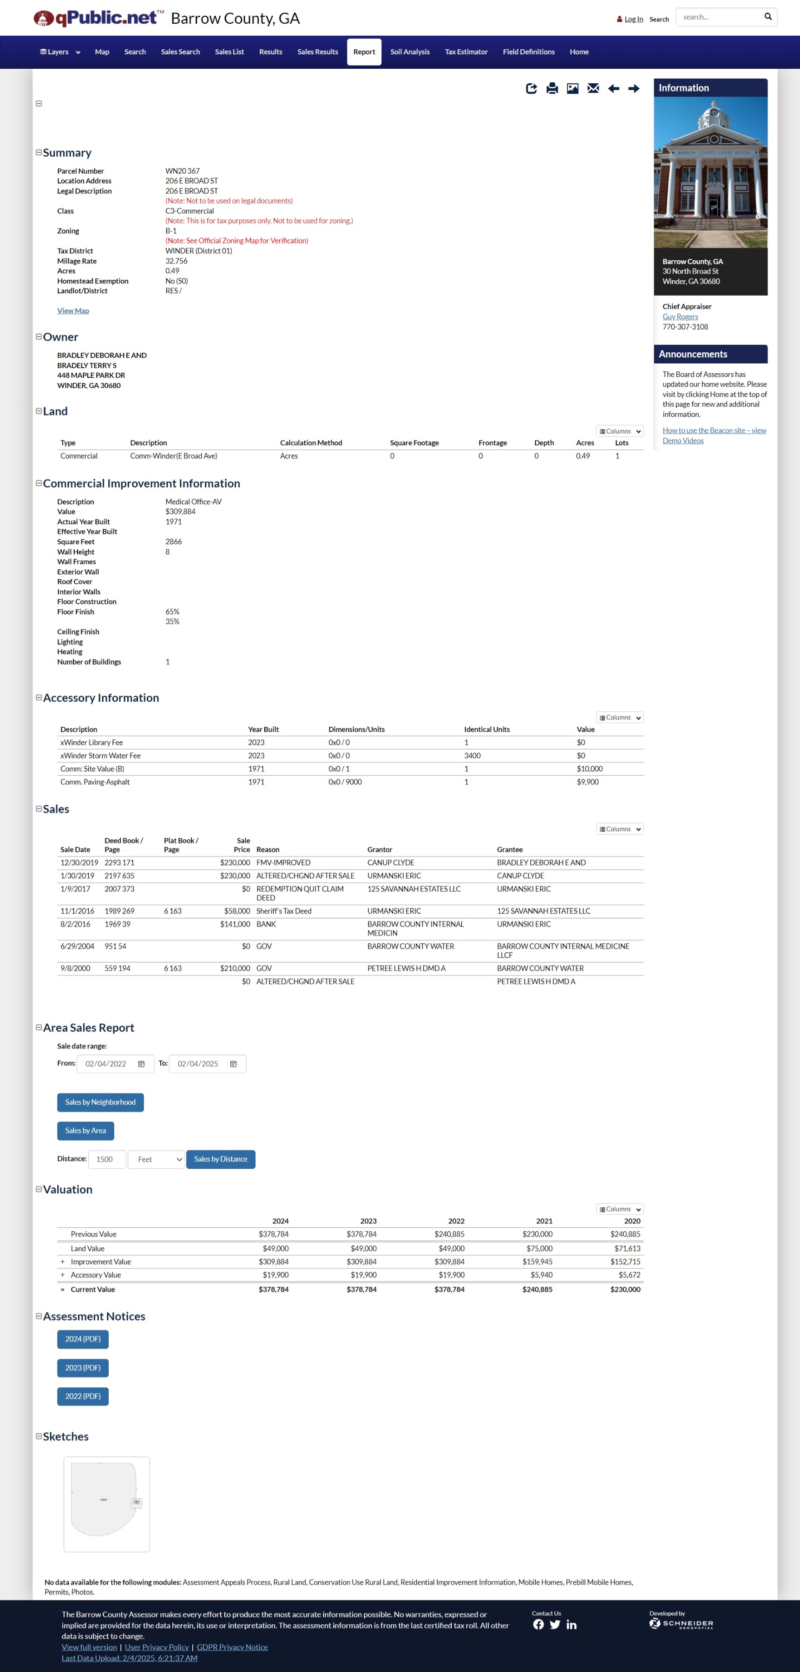Collapse the Sales section
The width and height of the screenshot is (800, 1672).
point(39,809)
